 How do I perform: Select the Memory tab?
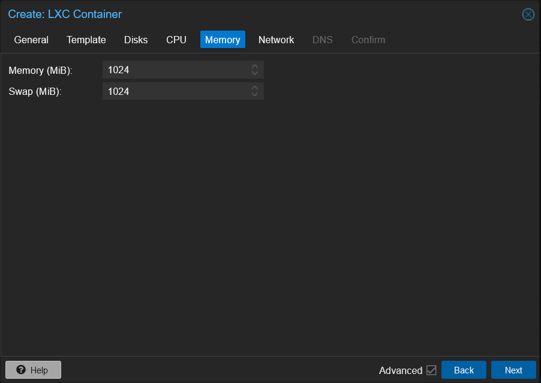point(223,40)
